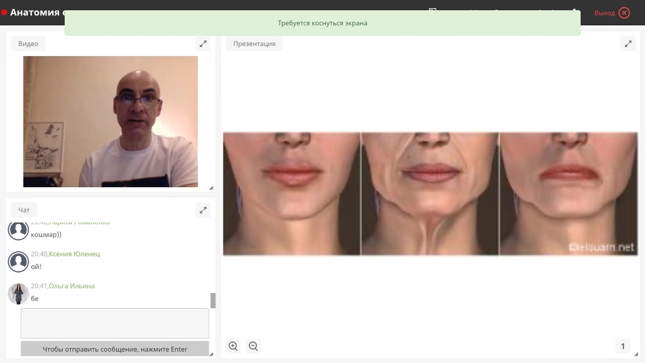Select the Презентация panel tab label
Image resolution: width=645 pixels, height=363 pixels.
coord(254,44)
